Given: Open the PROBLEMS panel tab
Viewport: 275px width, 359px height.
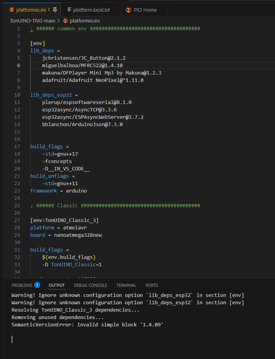Looking at the screenshot, I should point(22,285).
